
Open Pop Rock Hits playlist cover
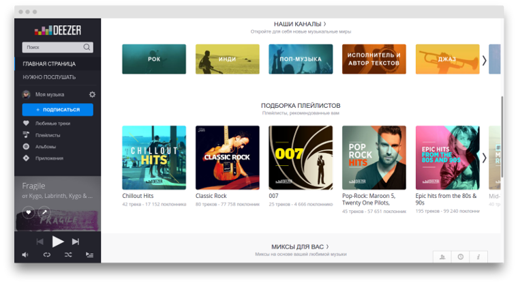click(374, 158)
